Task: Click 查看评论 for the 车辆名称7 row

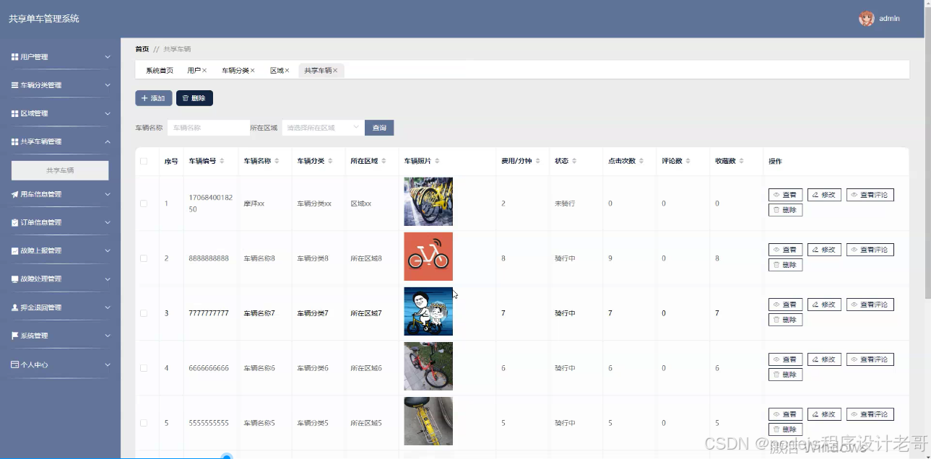Action: click(870, 305)
